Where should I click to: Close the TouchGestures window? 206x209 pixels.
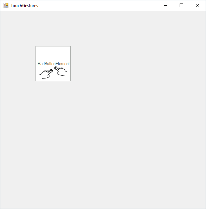198,6
